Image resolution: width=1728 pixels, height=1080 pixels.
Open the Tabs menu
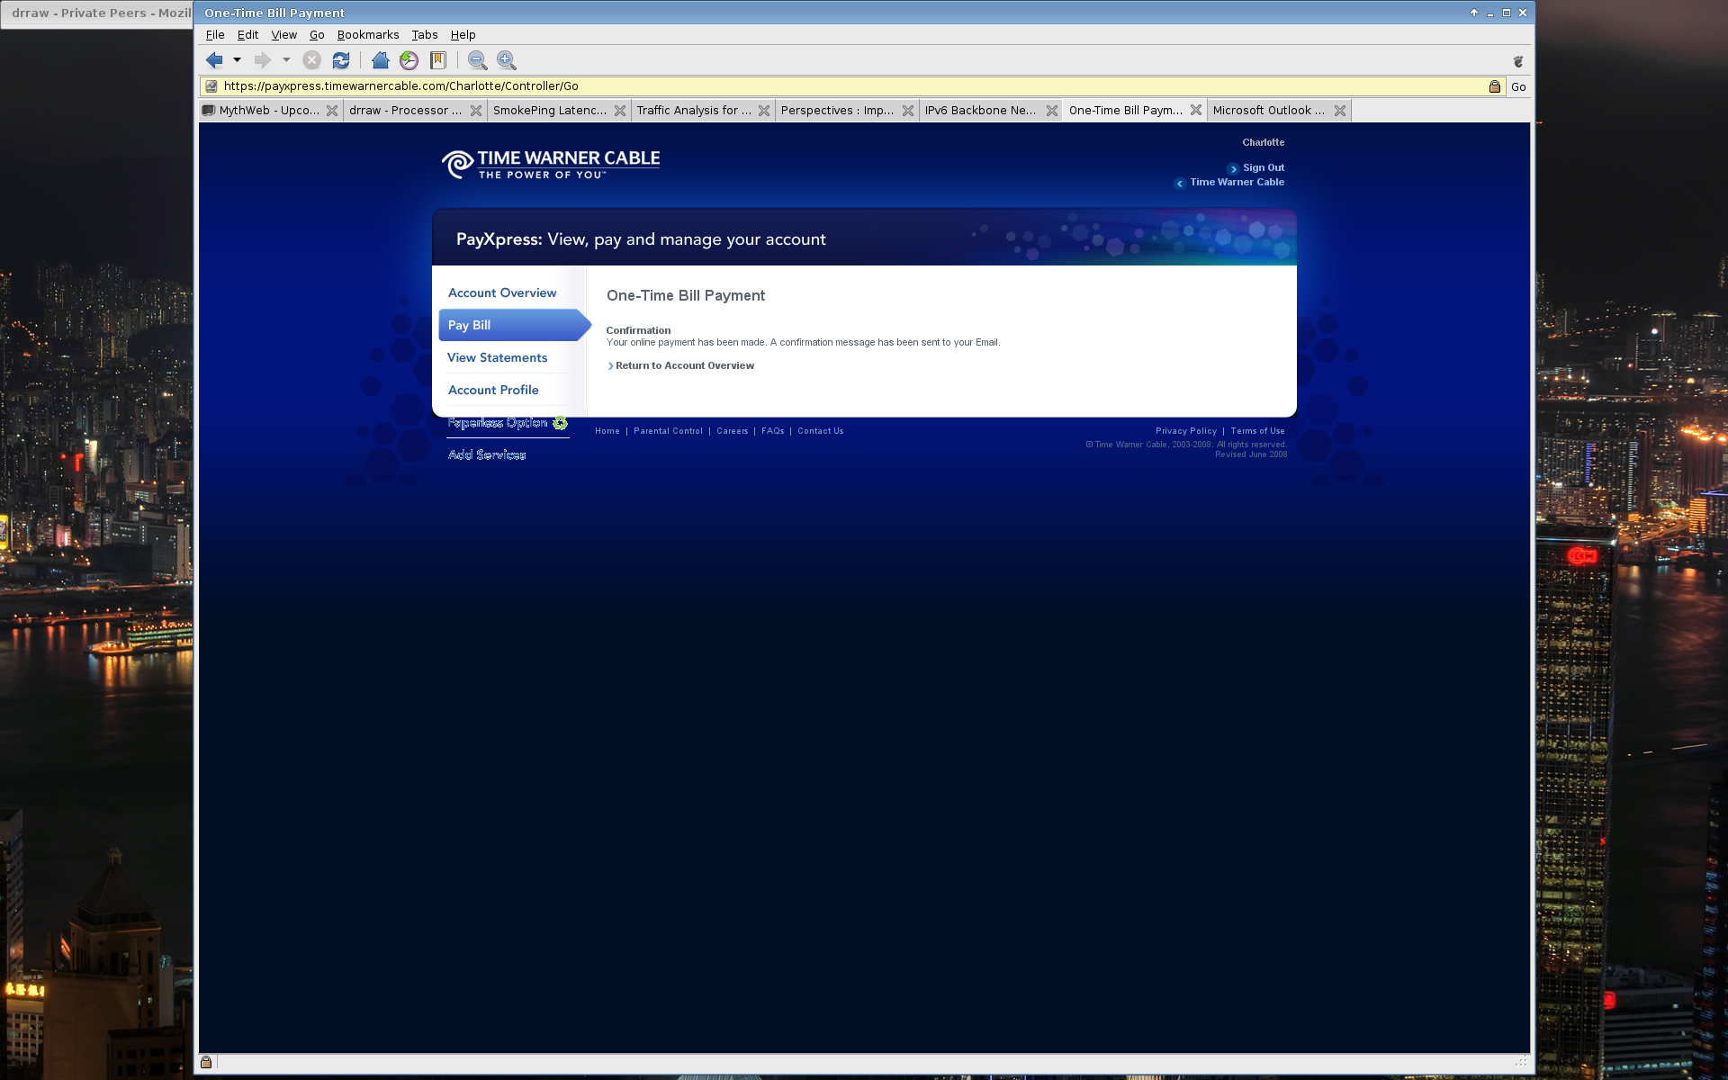[425, 34]
